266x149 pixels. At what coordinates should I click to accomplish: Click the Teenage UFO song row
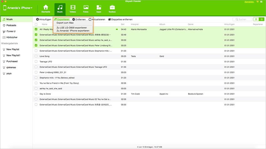[x=149, y=62]
